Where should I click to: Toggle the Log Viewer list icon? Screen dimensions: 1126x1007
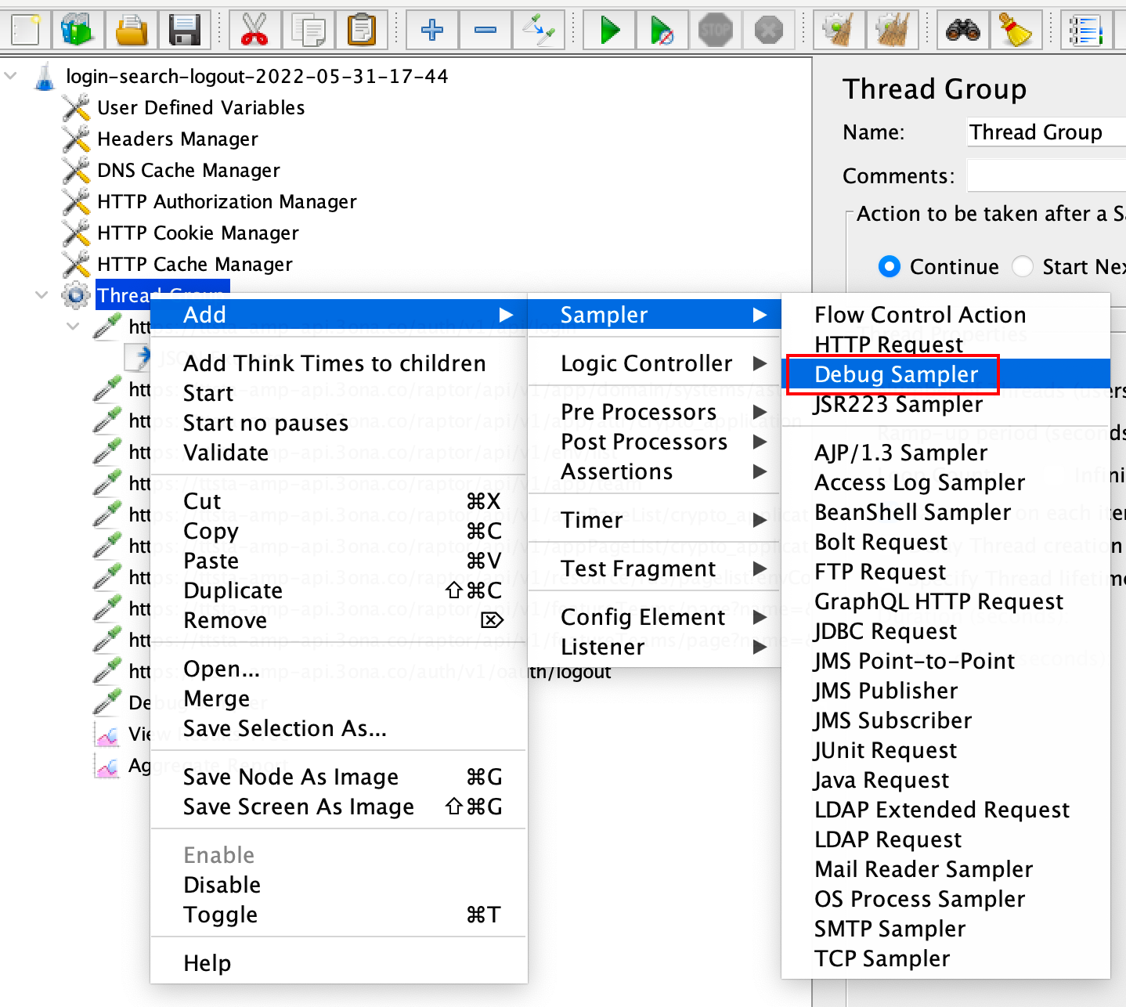1085,29
